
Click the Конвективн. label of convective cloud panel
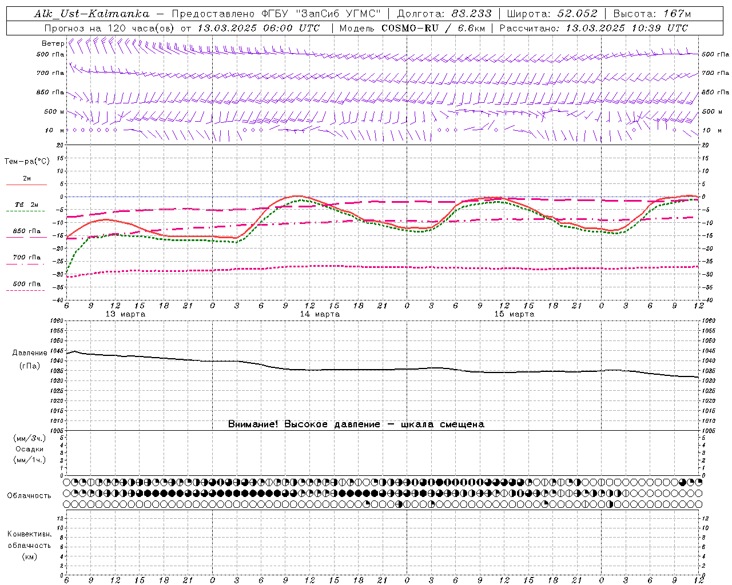click(x=29, y=534)
